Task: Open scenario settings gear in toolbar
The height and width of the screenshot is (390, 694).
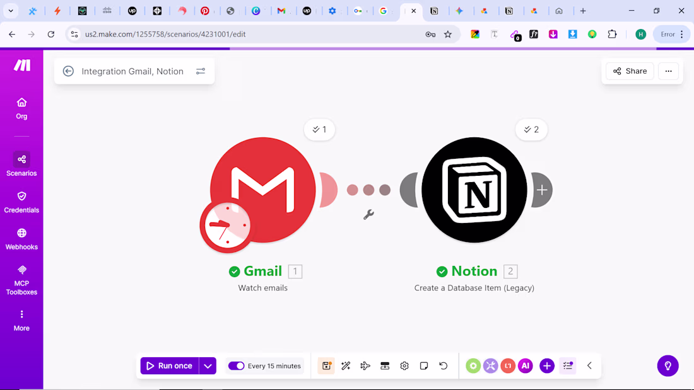Action: [404, 365]
